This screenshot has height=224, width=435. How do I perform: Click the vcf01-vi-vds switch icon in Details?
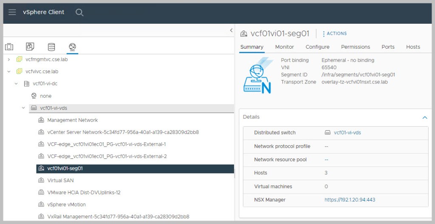tap(328, 133)
